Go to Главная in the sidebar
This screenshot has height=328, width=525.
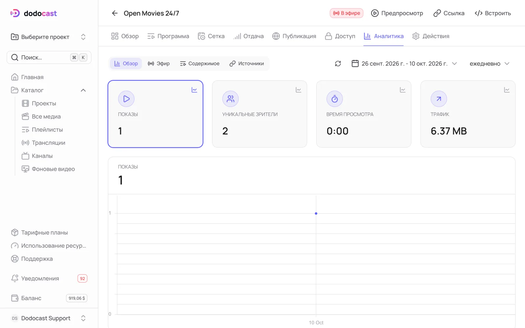[x=49, y=77]
